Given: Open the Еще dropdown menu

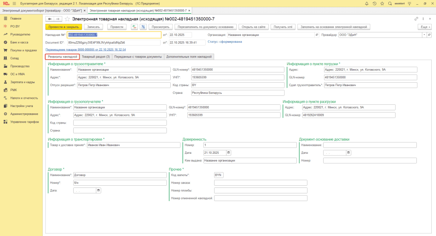Looking at the screenshot, I should [424, 27].
